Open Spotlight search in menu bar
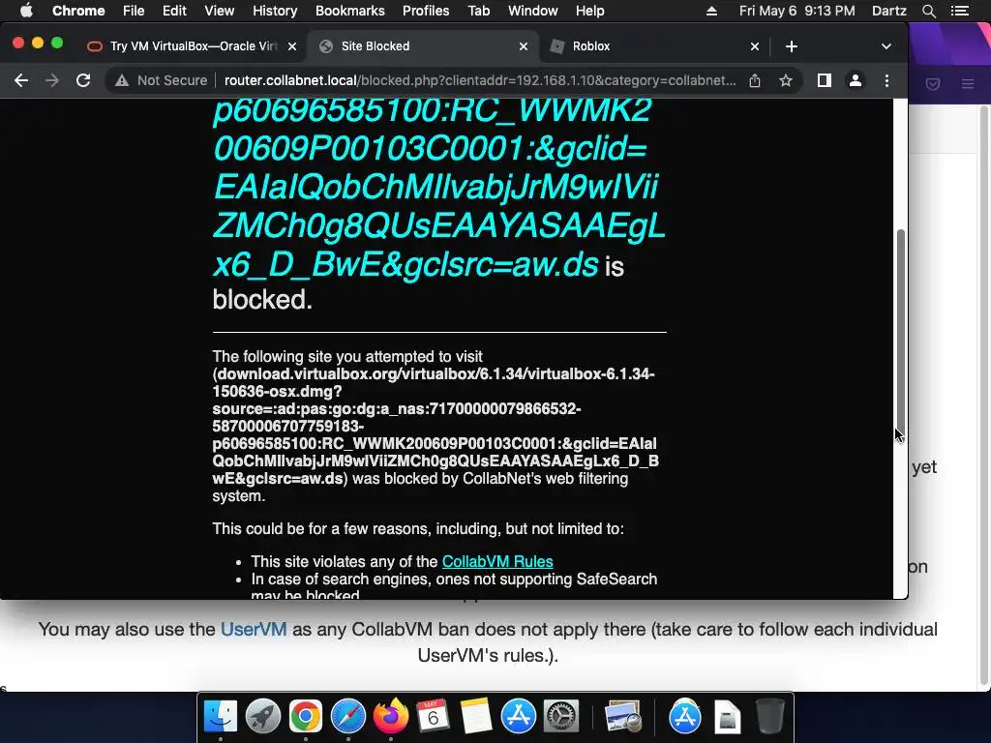 [x=929, y=11]
